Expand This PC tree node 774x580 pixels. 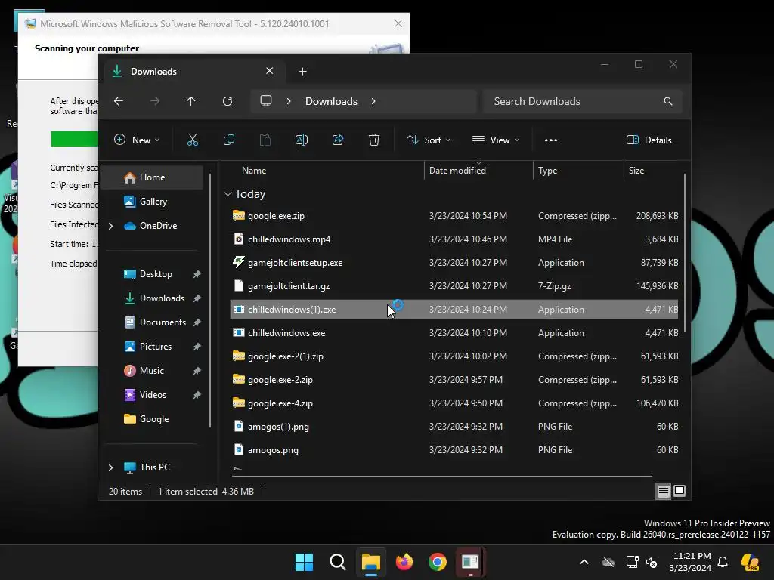[x=110, y=467]
